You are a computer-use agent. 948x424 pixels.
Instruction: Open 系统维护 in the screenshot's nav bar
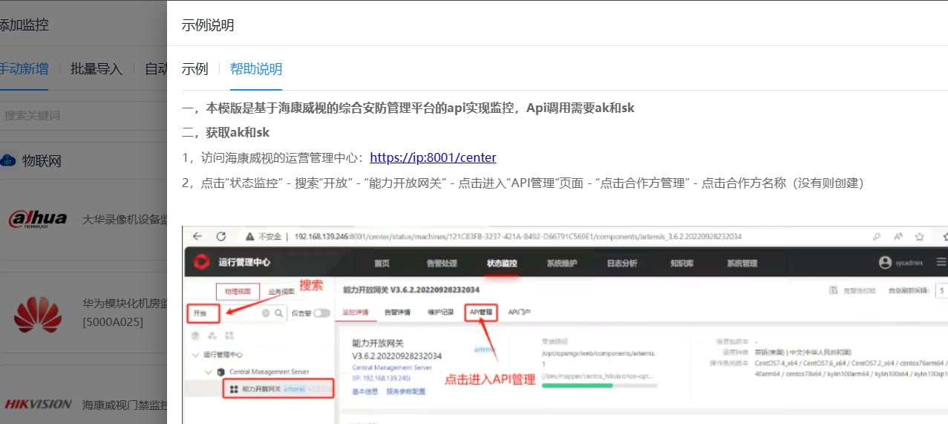coord(562,263)
